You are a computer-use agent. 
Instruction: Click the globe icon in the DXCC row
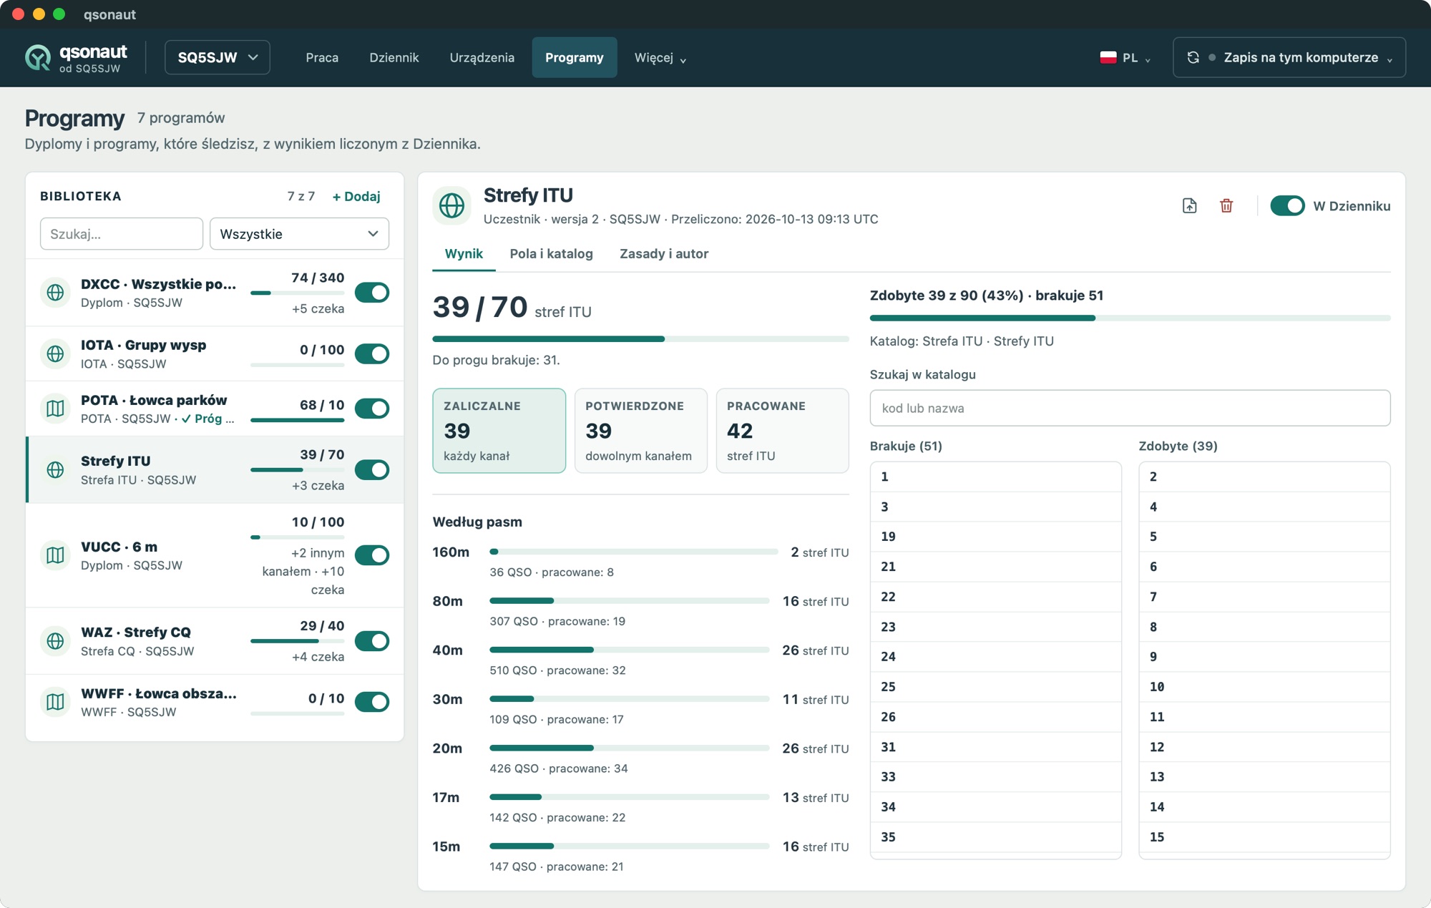coord(55,293)
